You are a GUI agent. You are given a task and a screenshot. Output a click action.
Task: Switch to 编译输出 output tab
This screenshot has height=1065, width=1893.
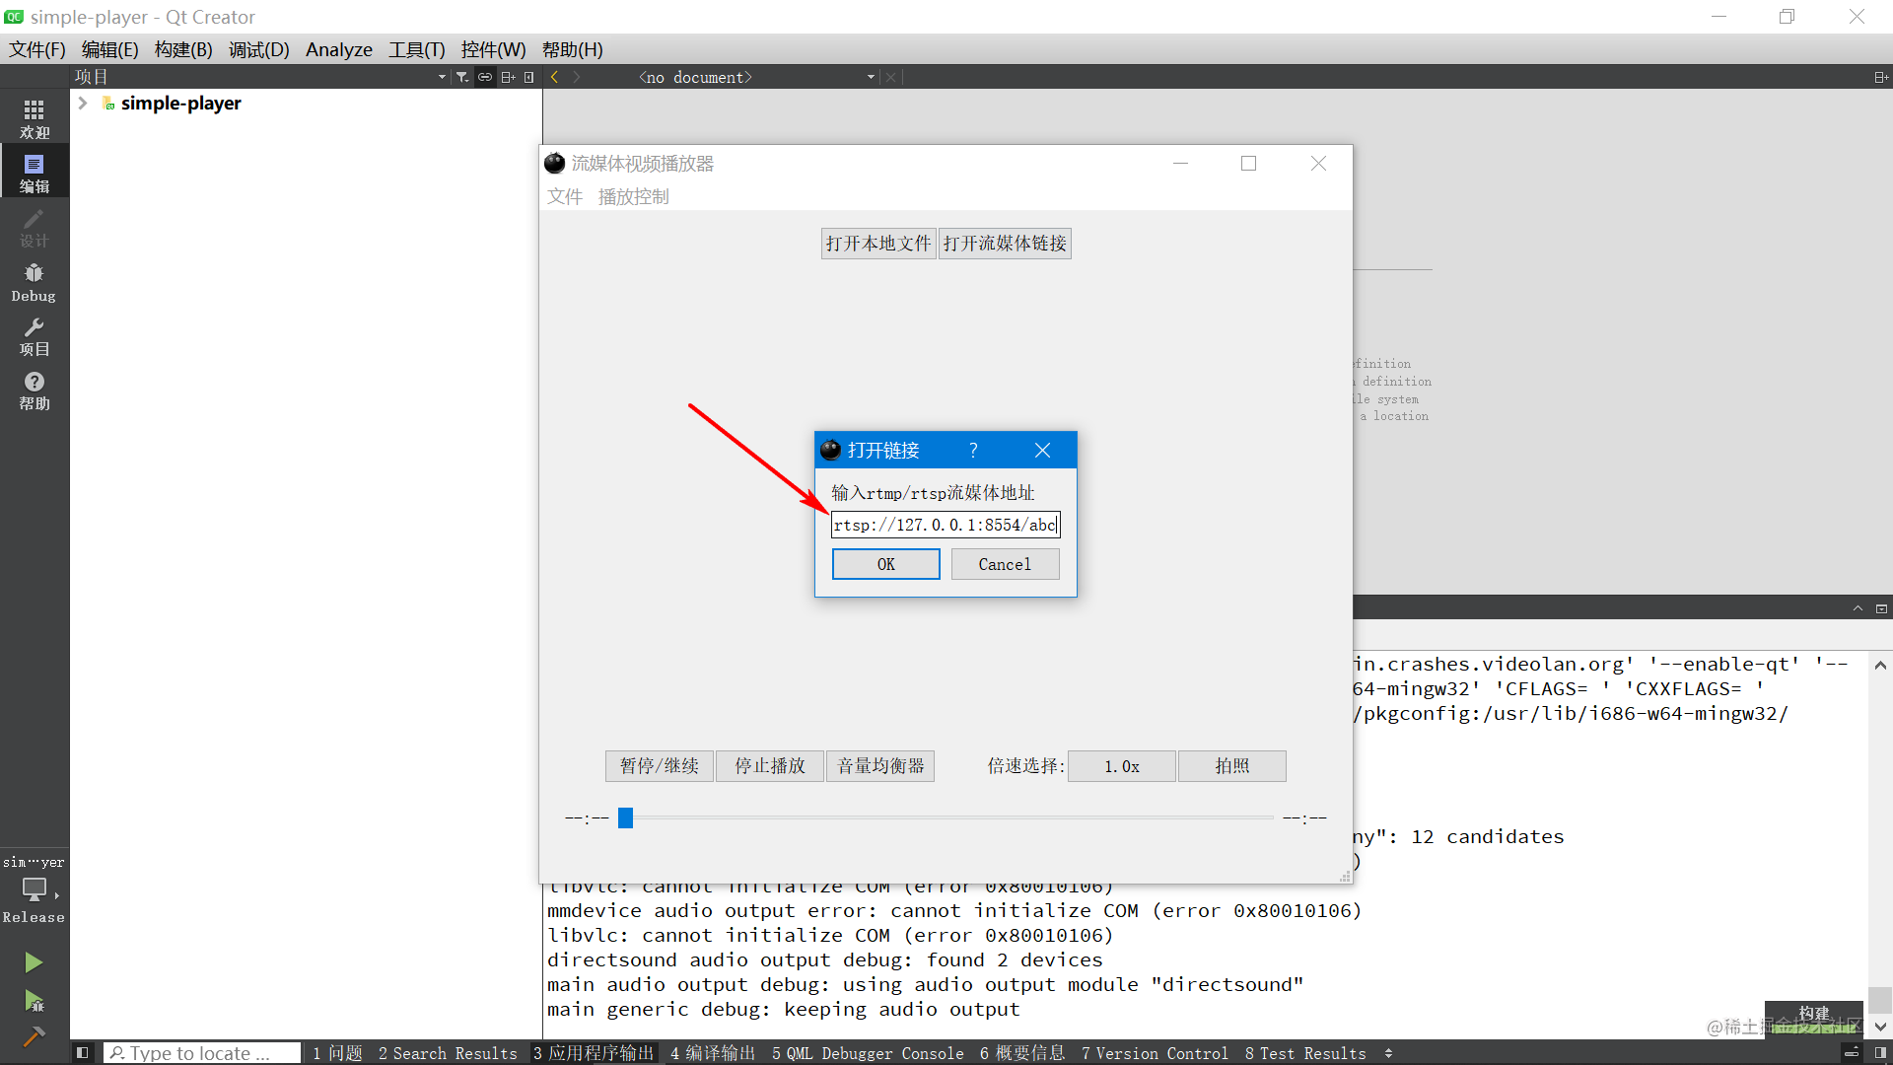pyautogui.click(x=713, y=1053)
